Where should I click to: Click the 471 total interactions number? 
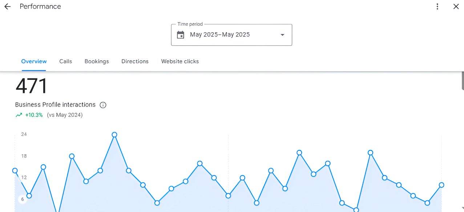click(x=31, y=86)
